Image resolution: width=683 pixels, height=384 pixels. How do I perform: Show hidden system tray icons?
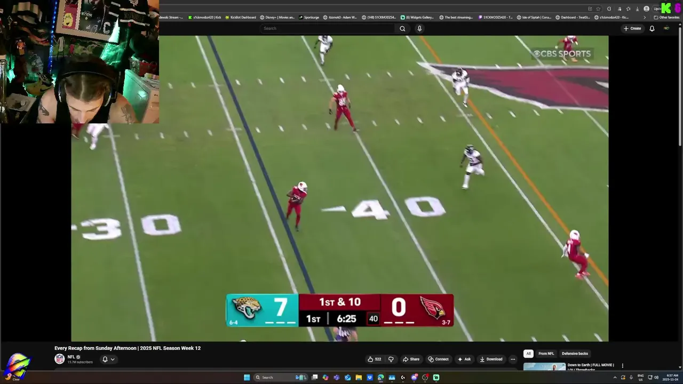(615, 377)
